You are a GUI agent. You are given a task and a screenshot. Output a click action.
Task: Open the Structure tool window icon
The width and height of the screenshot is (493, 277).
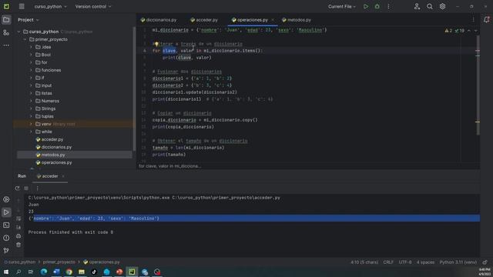pos(6,32)
